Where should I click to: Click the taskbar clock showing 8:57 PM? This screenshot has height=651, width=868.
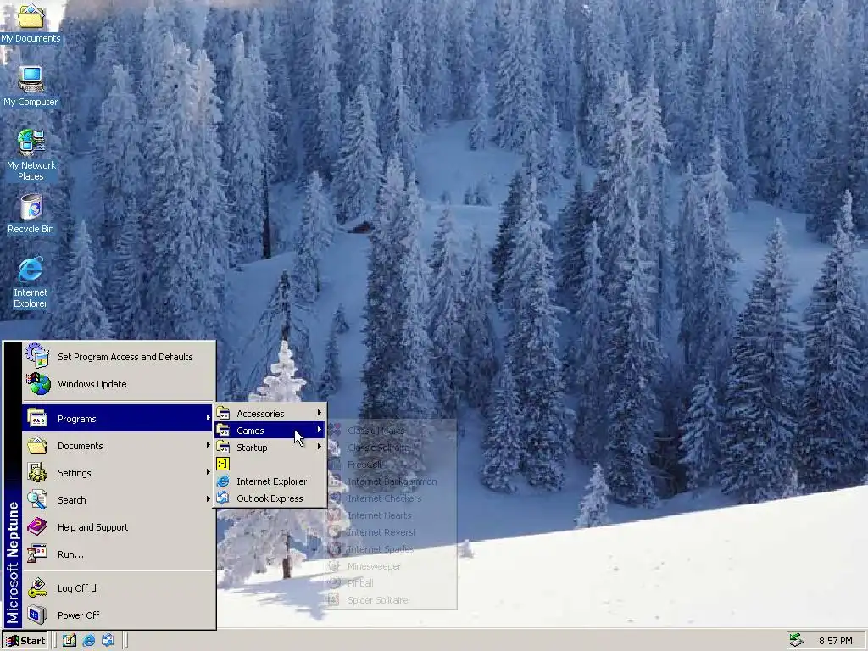(x=835, y=641)
